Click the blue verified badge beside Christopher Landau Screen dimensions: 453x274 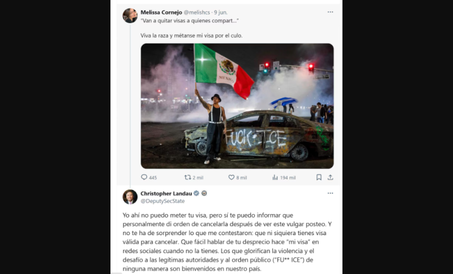[196, 193]
